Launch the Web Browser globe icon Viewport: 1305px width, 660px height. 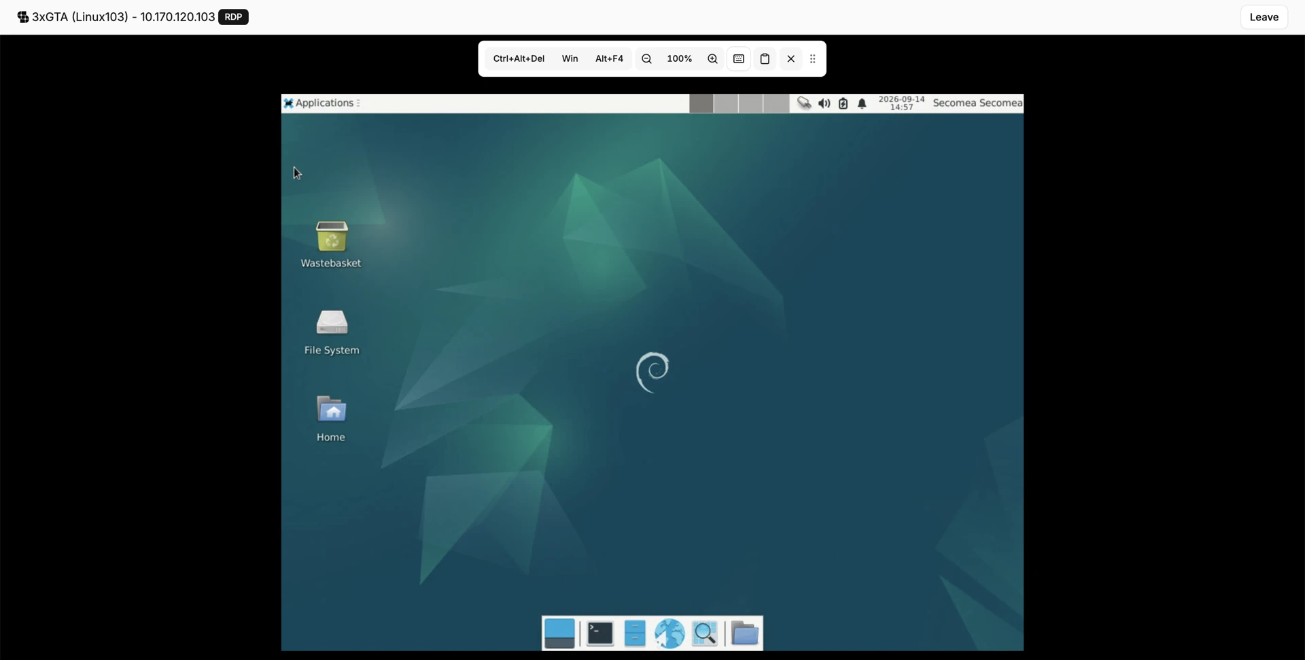click(x=669, y=633)
